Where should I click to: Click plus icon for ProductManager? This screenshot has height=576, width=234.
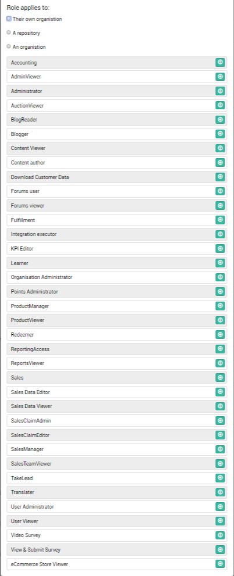[220, 306]
